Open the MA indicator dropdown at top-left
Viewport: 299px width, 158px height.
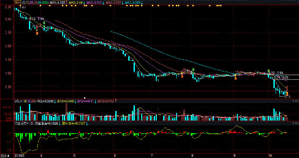point(18,2)
